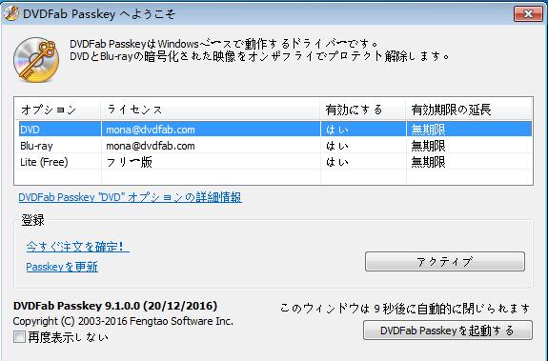Click はい in the Blu-ray row
The height and width of the screenshot is (361, 548).
point(337,146)
